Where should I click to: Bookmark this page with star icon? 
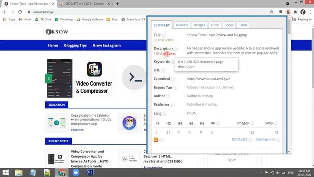point(271,12)
